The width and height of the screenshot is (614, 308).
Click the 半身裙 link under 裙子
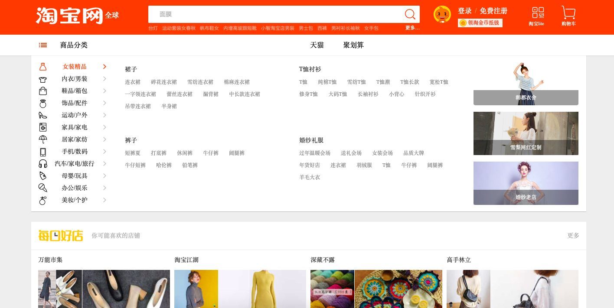coord(169,106)
